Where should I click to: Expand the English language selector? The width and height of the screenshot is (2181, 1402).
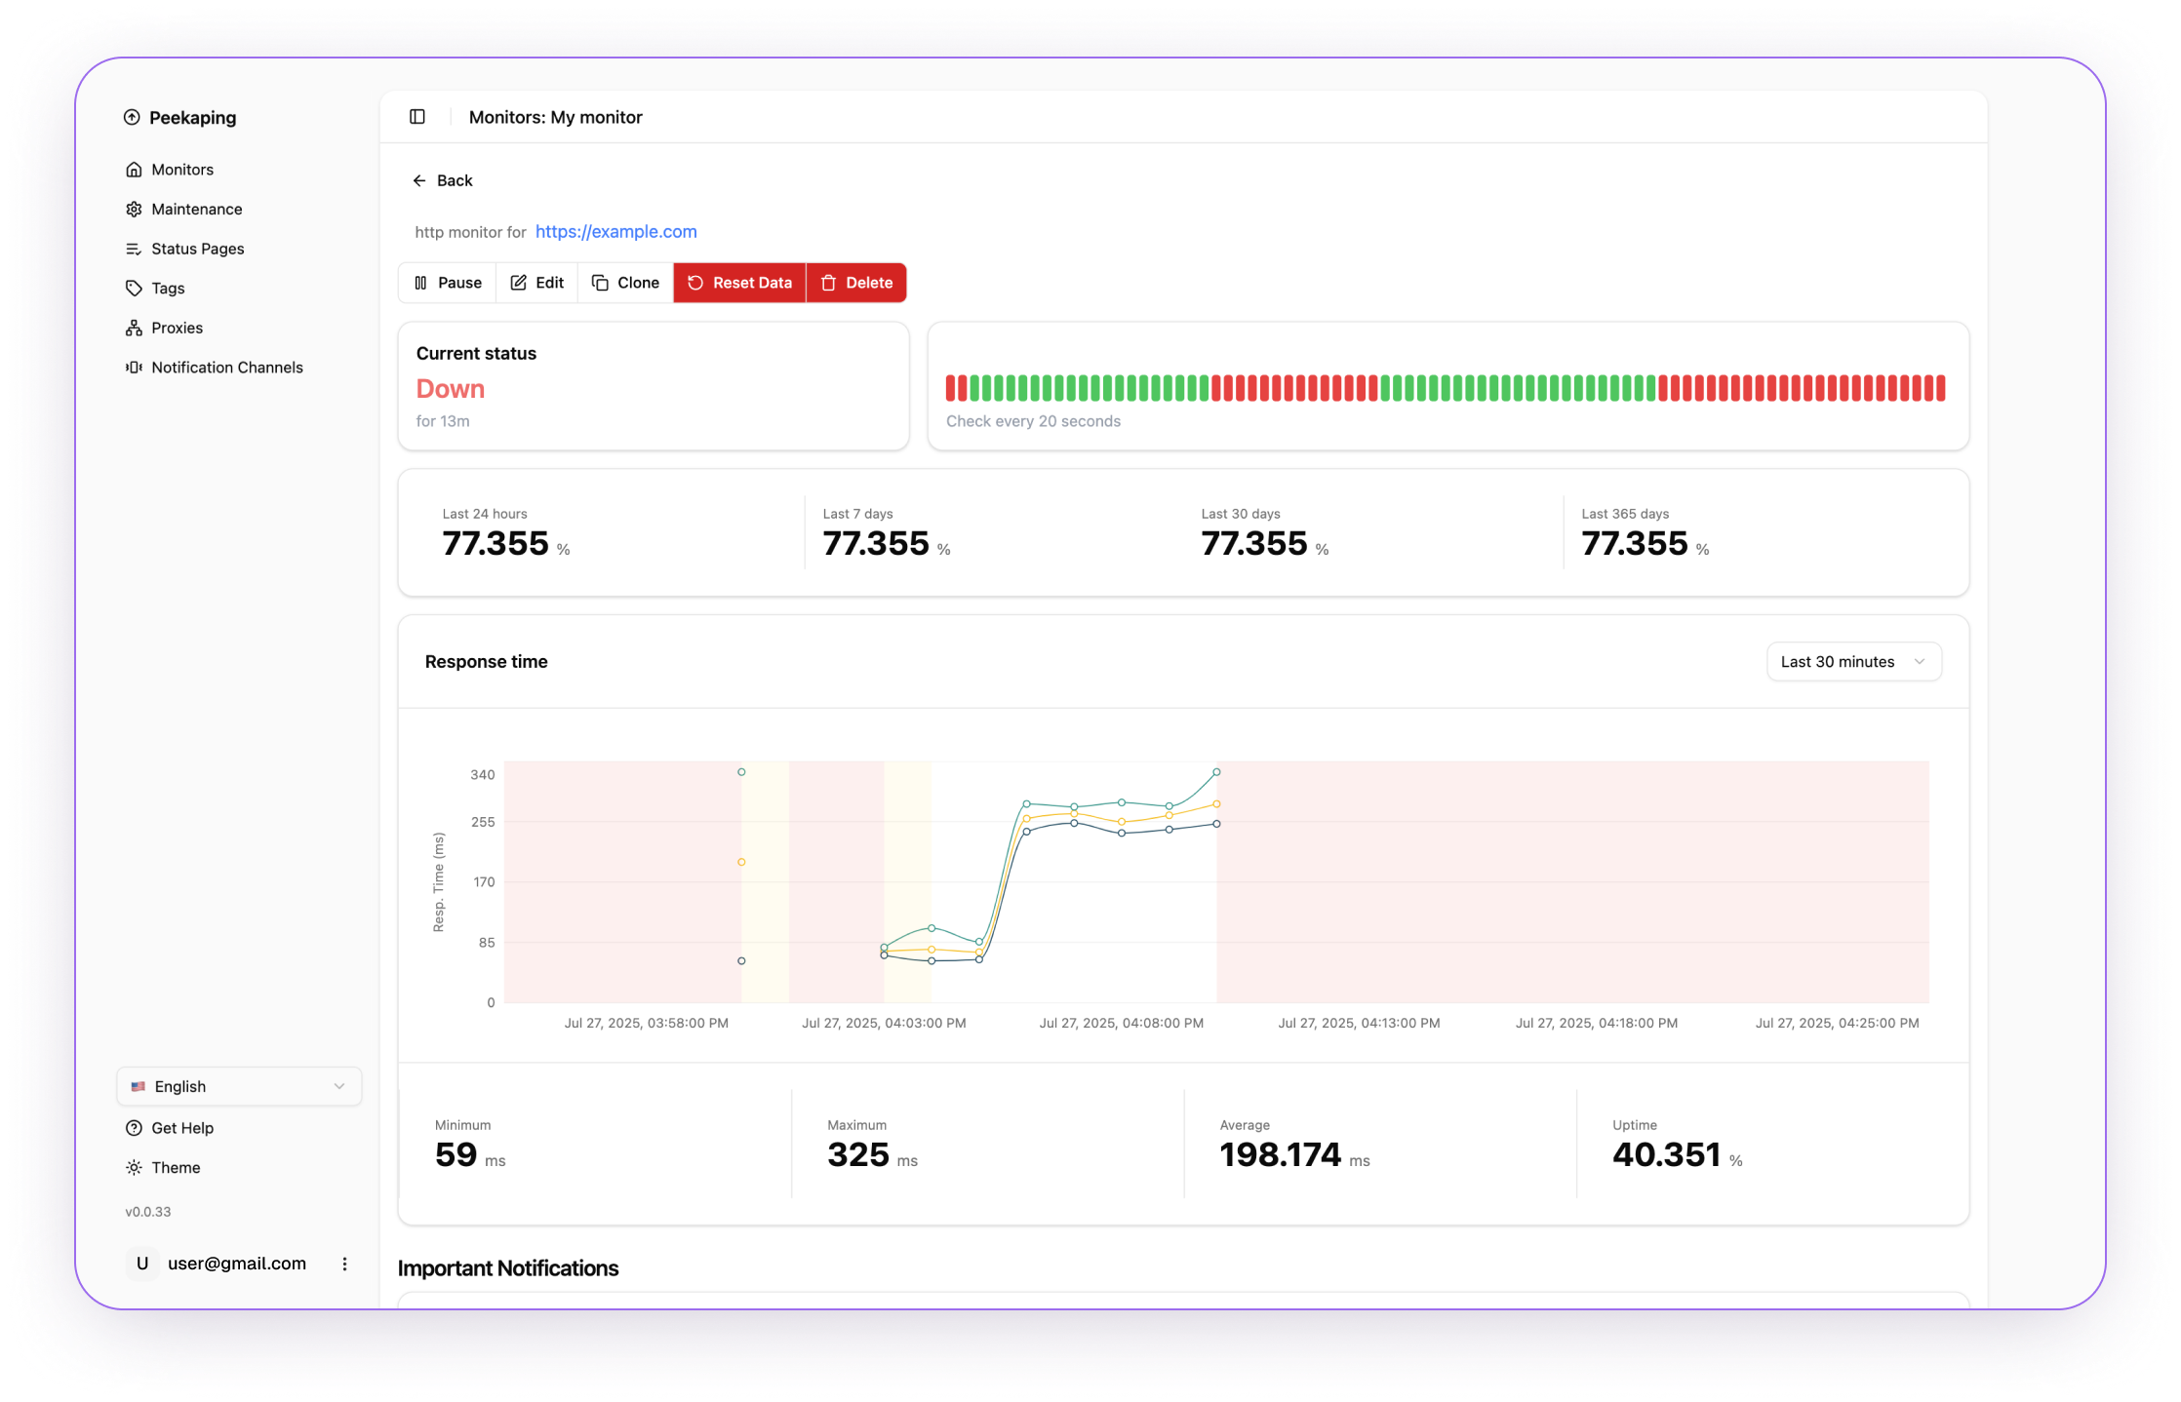[239, 1086]
